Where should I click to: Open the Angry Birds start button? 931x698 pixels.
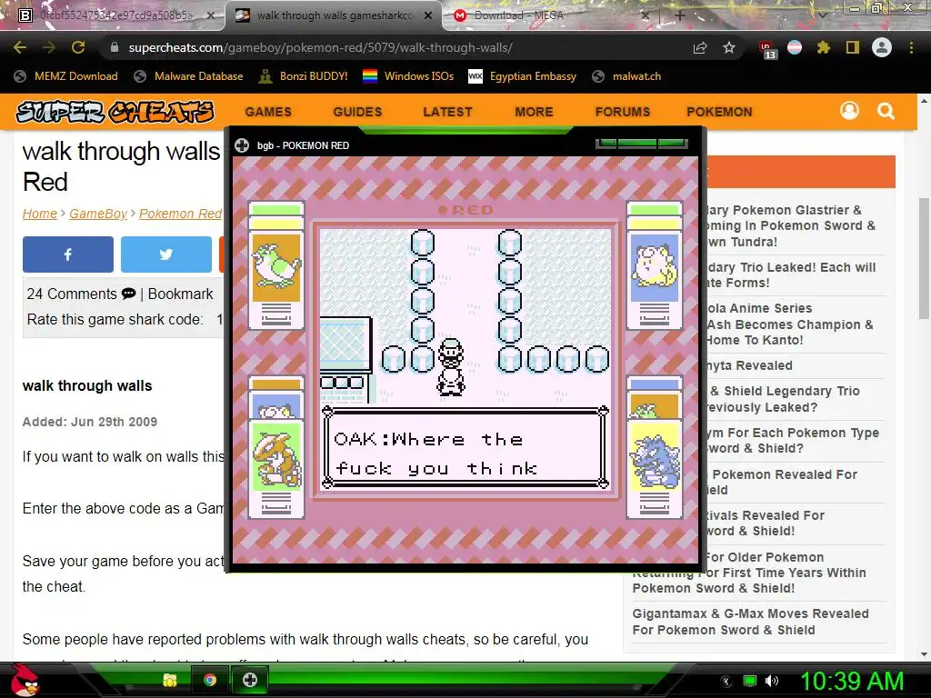tap(25, 680)
